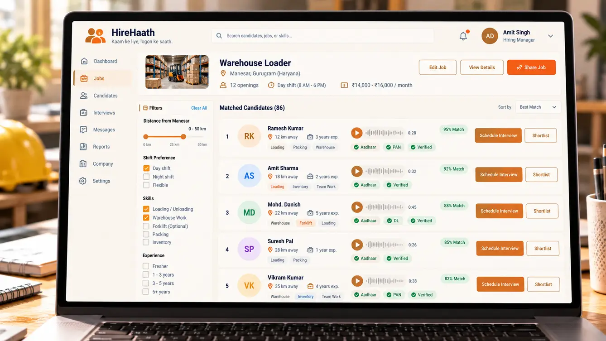Go to Dashboard in the sidebar
The image size is (606, 341).
(105, 61)
